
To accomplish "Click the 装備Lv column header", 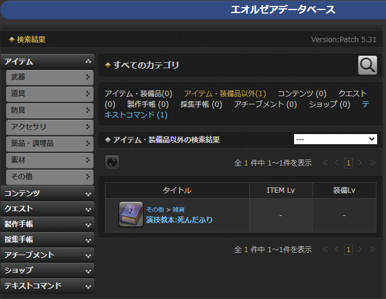I will click(344, 190).
